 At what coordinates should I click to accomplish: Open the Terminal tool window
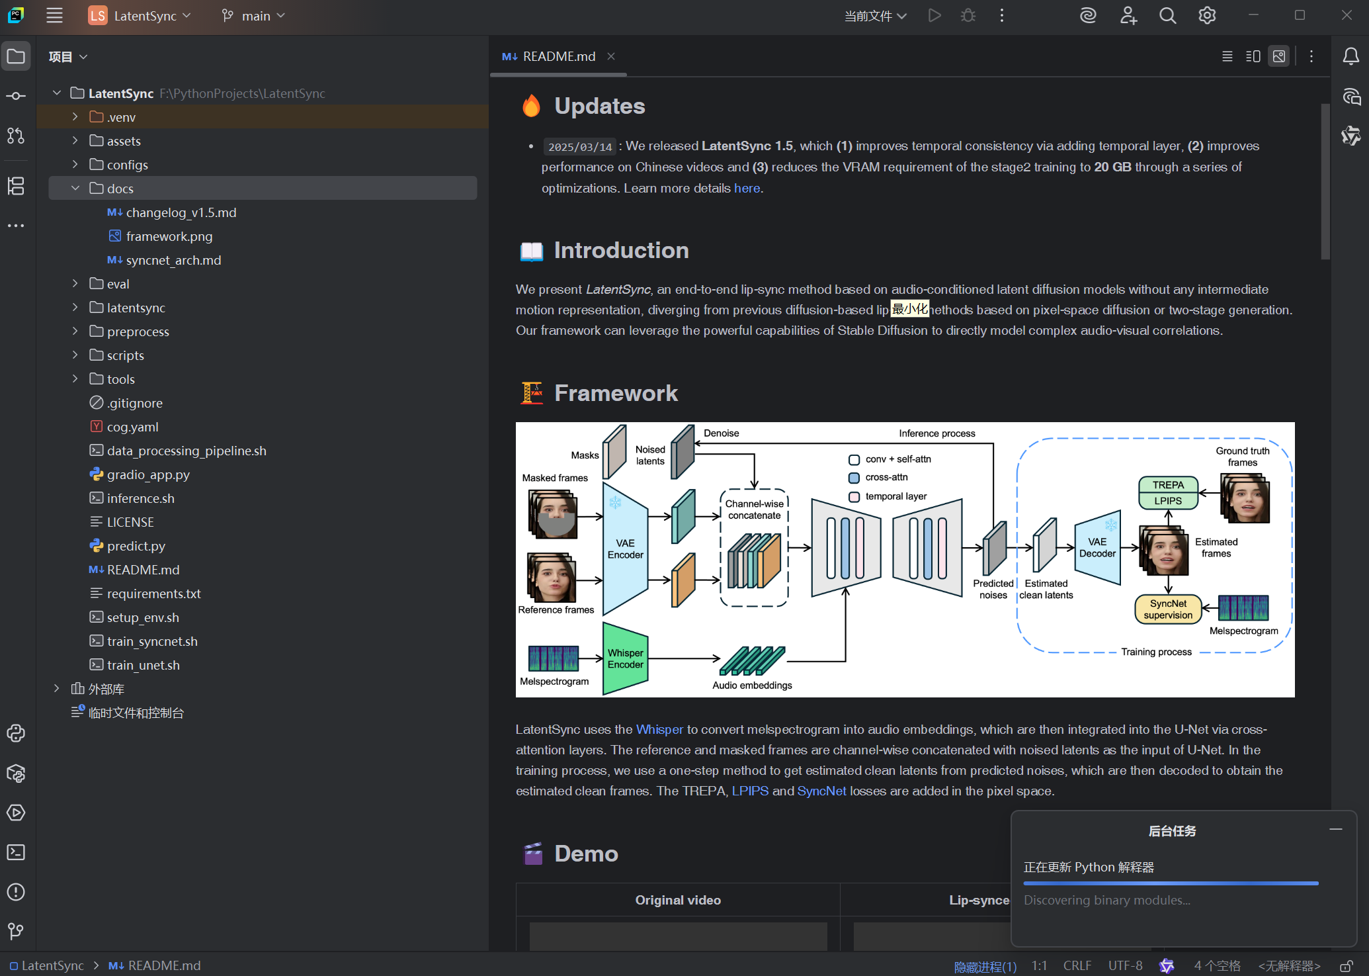click(x=16, y=852)
